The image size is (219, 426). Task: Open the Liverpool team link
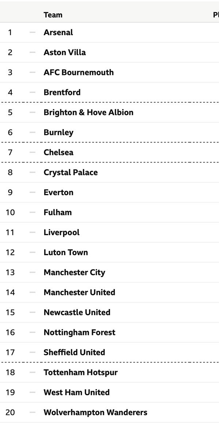(x=61, y=232)
